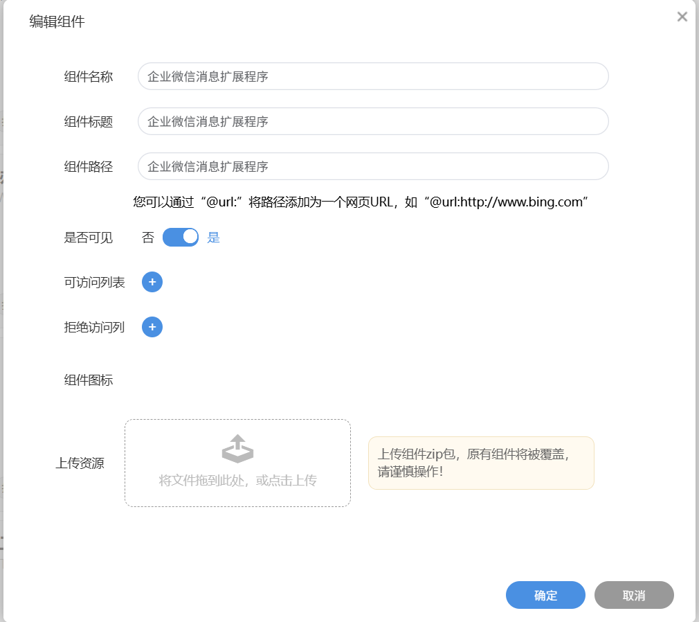699x622 pixels.
Task: Add an entry to 可访问列表 with plus icon
Action: click(152, 282)
